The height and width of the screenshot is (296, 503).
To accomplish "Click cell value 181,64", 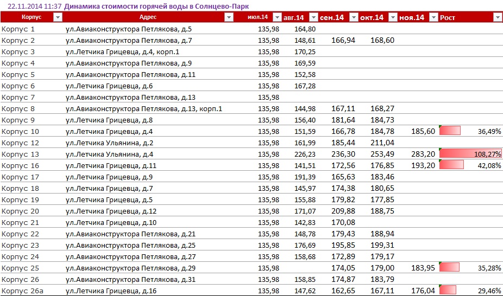I will pos(343,120).
